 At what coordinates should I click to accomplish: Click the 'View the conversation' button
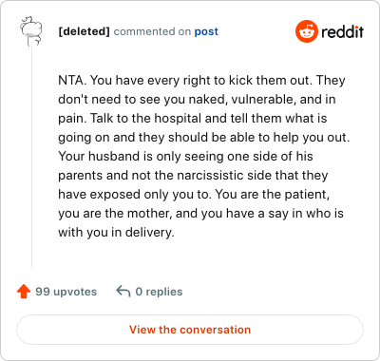coord(190,330)
